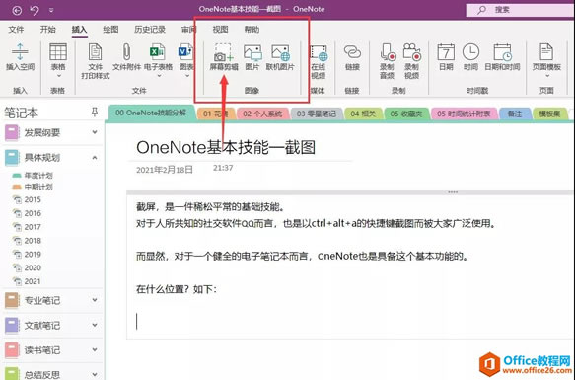Screen dimensions: 575x380
Task: Insert a Visio 图表
Action: [x=186, y=57]
